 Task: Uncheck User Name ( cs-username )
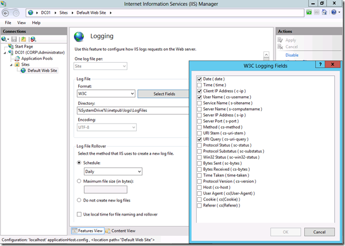click(x=199, y=97)
